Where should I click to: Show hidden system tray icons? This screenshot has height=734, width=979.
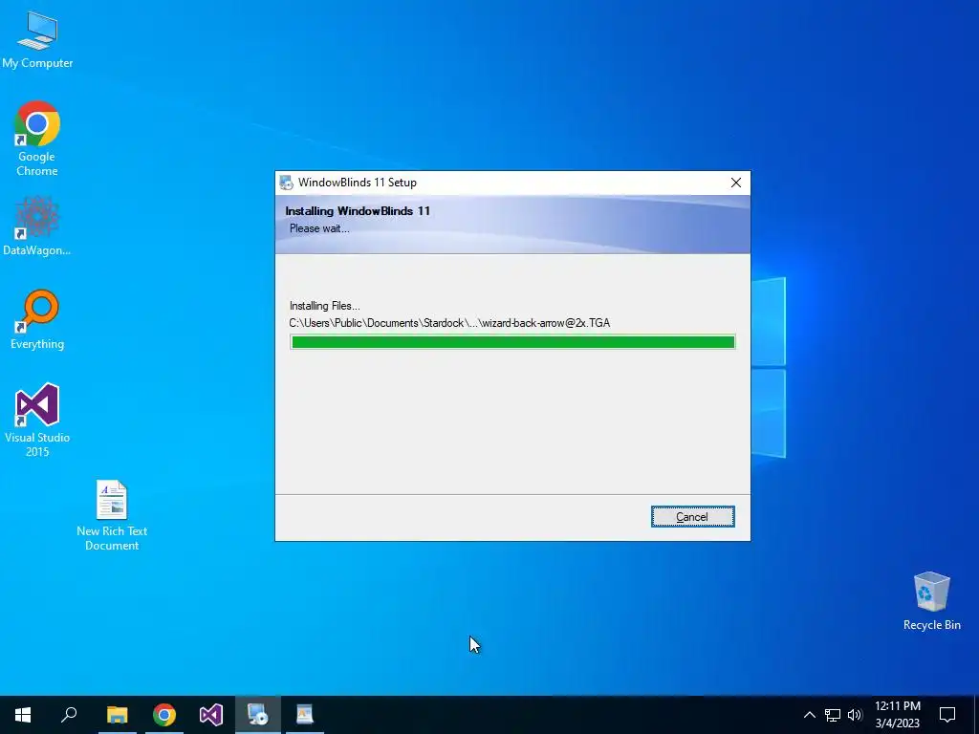pos(809,715)
